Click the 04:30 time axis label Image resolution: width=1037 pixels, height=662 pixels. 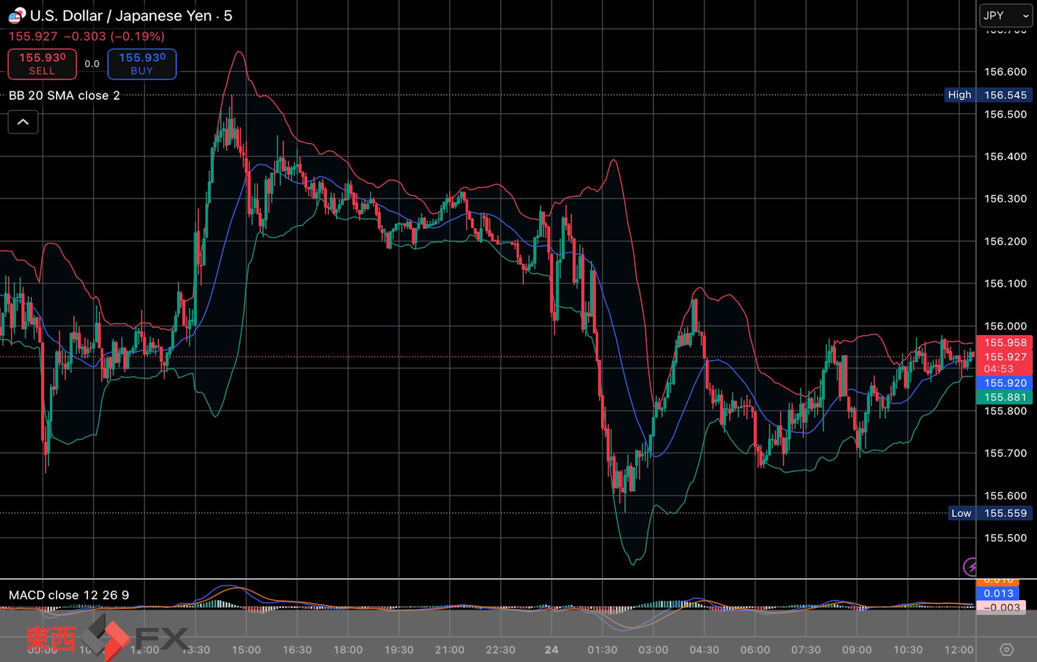pos(704,650)
